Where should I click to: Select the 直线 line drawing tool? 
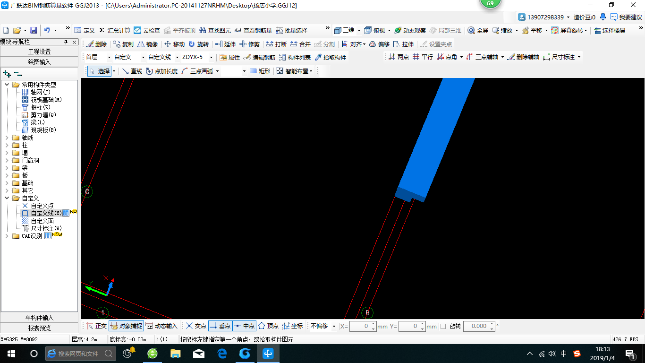point(132,71)
